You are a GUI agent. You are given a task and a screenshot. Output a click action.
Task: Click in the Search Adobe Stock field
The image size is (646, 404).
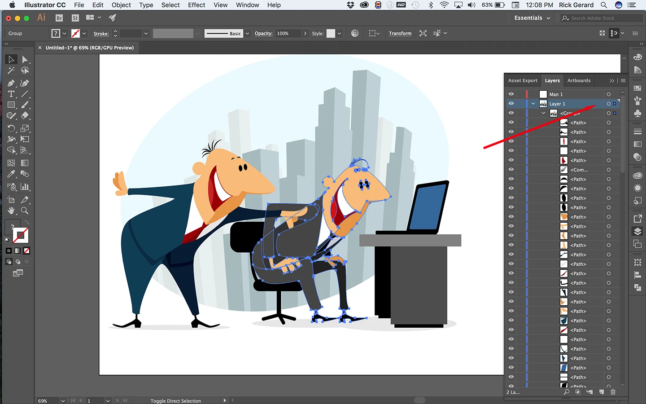(x=601, y=18)
